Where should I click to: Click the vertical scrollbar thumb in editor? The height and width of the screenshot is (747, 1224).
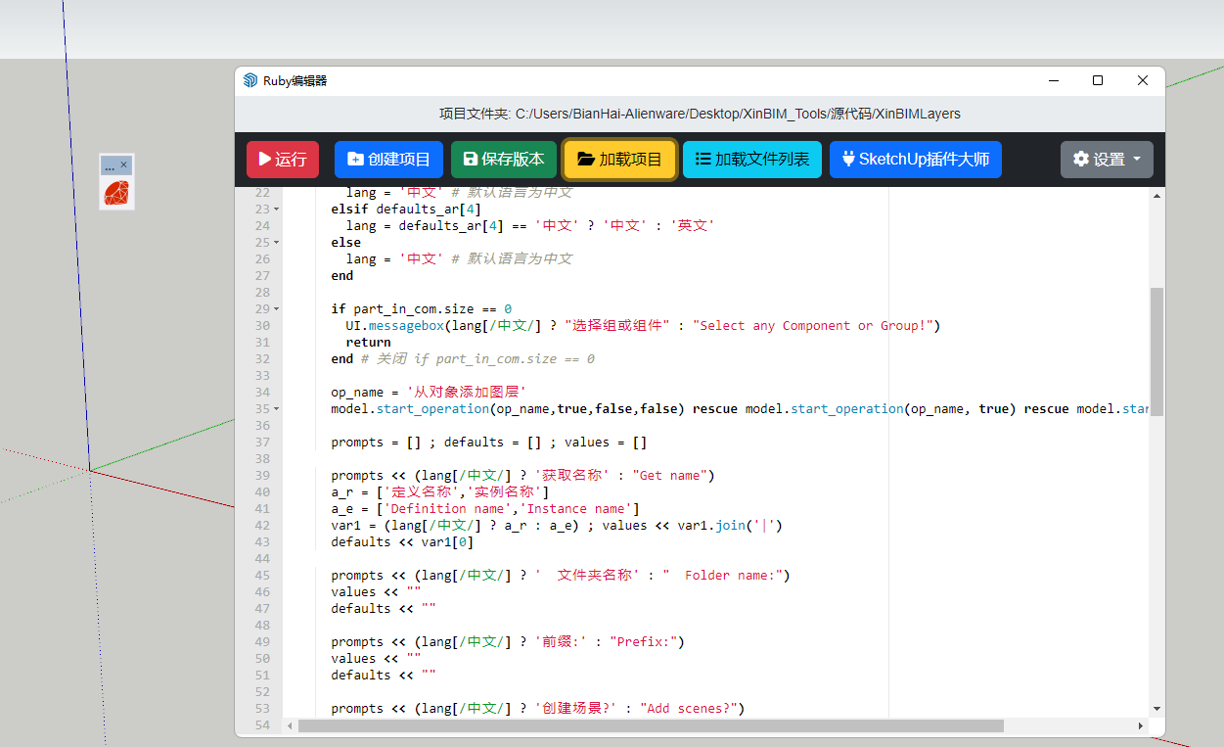point(1156,350)
